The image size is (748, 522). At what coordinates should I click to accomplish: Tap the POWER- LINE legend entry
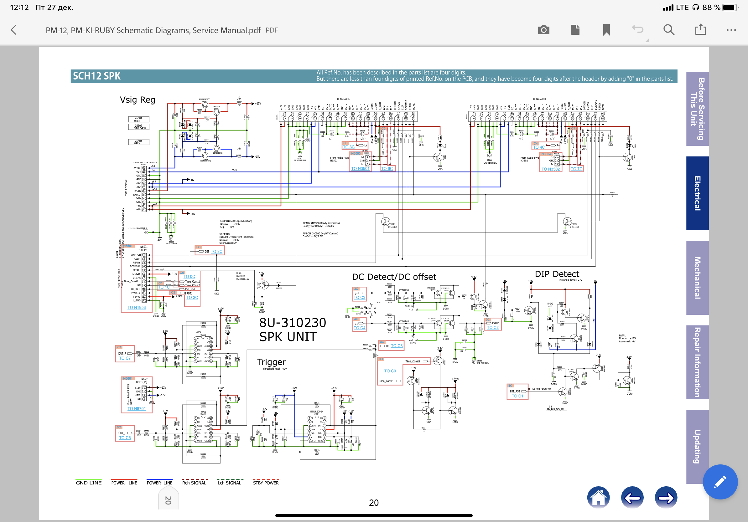(x=159, y=482)
